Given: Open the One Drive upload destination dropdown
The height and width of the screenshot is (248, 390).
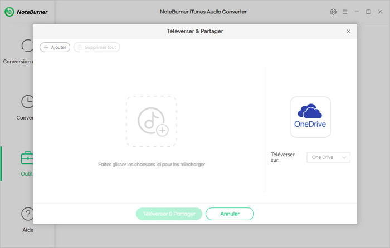Looking at the screenshot, I should (x=328, y=157).
